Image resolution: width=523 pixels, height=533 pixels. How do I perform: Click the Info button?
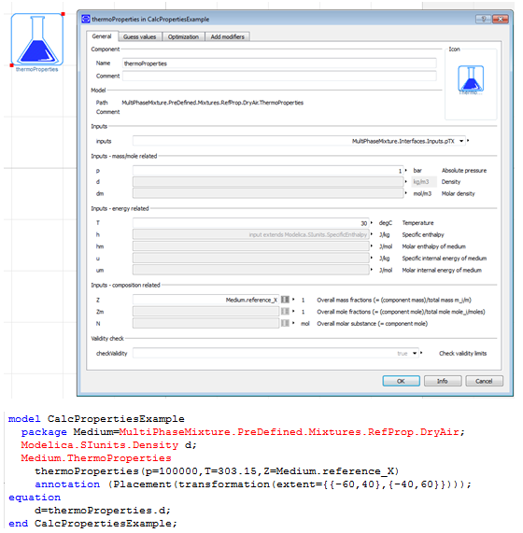tap(443, 381)
